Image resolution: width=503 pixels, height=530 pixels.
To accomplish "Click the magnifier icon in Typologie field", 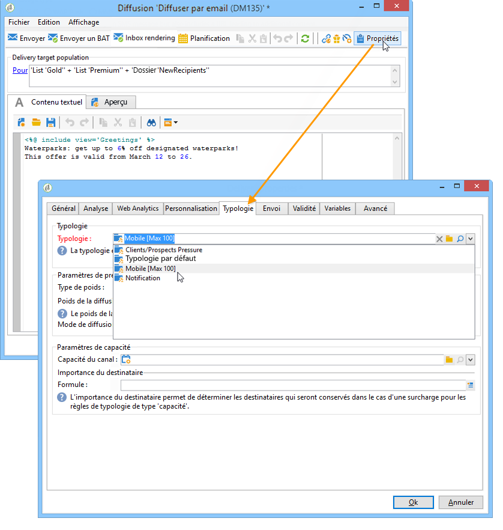I will coord(460,239).
